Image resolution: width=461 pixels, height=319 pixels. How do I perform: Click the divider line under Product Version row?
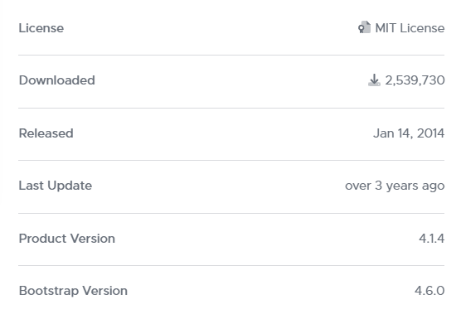(231, 265)
